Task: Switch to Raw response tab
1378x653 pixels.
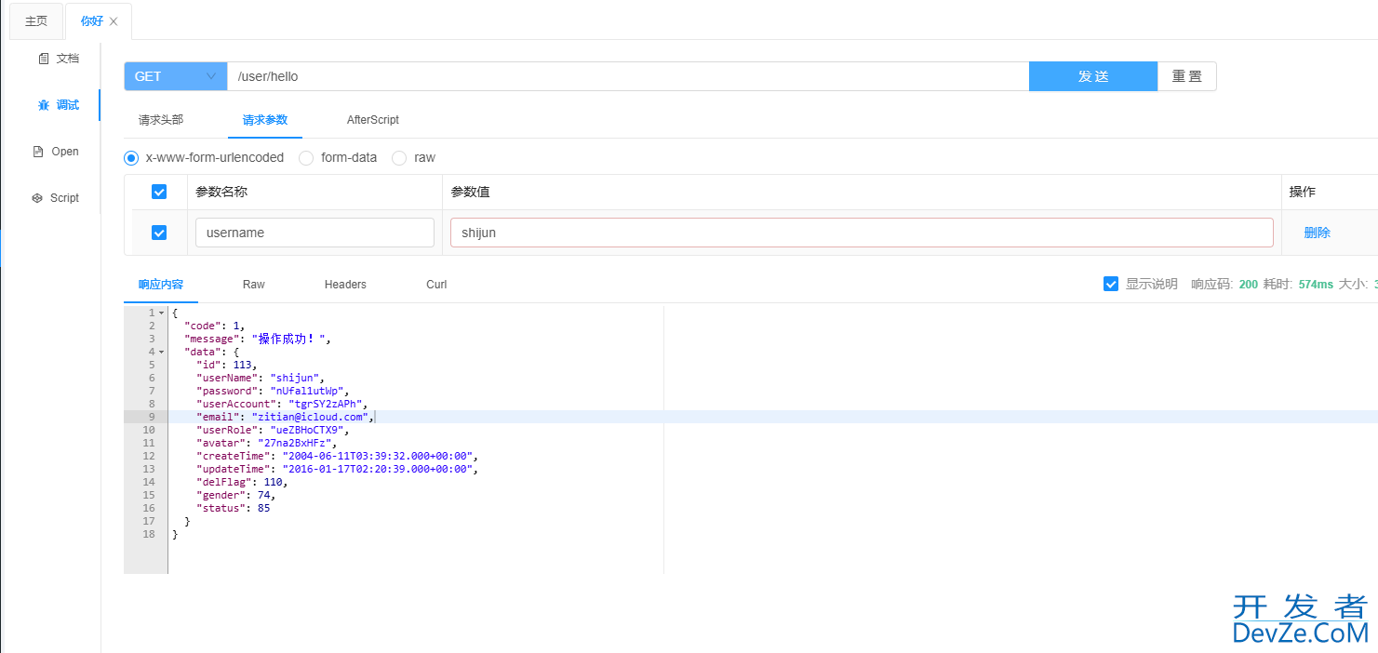Action: pyautogui.click(x=254, y=285)
